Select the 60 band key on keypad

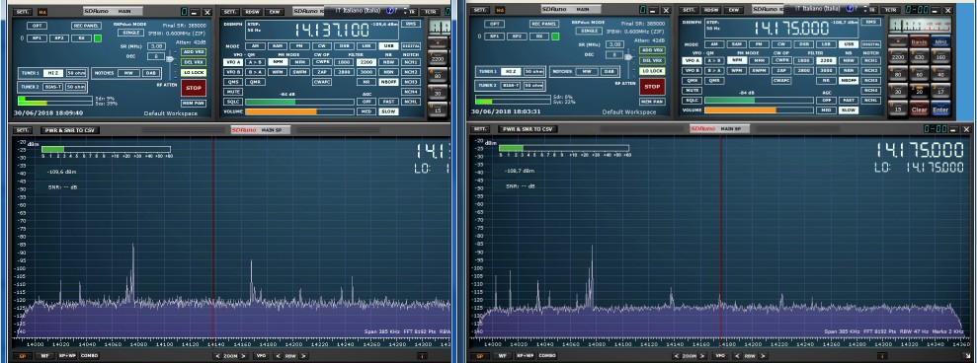919,74
